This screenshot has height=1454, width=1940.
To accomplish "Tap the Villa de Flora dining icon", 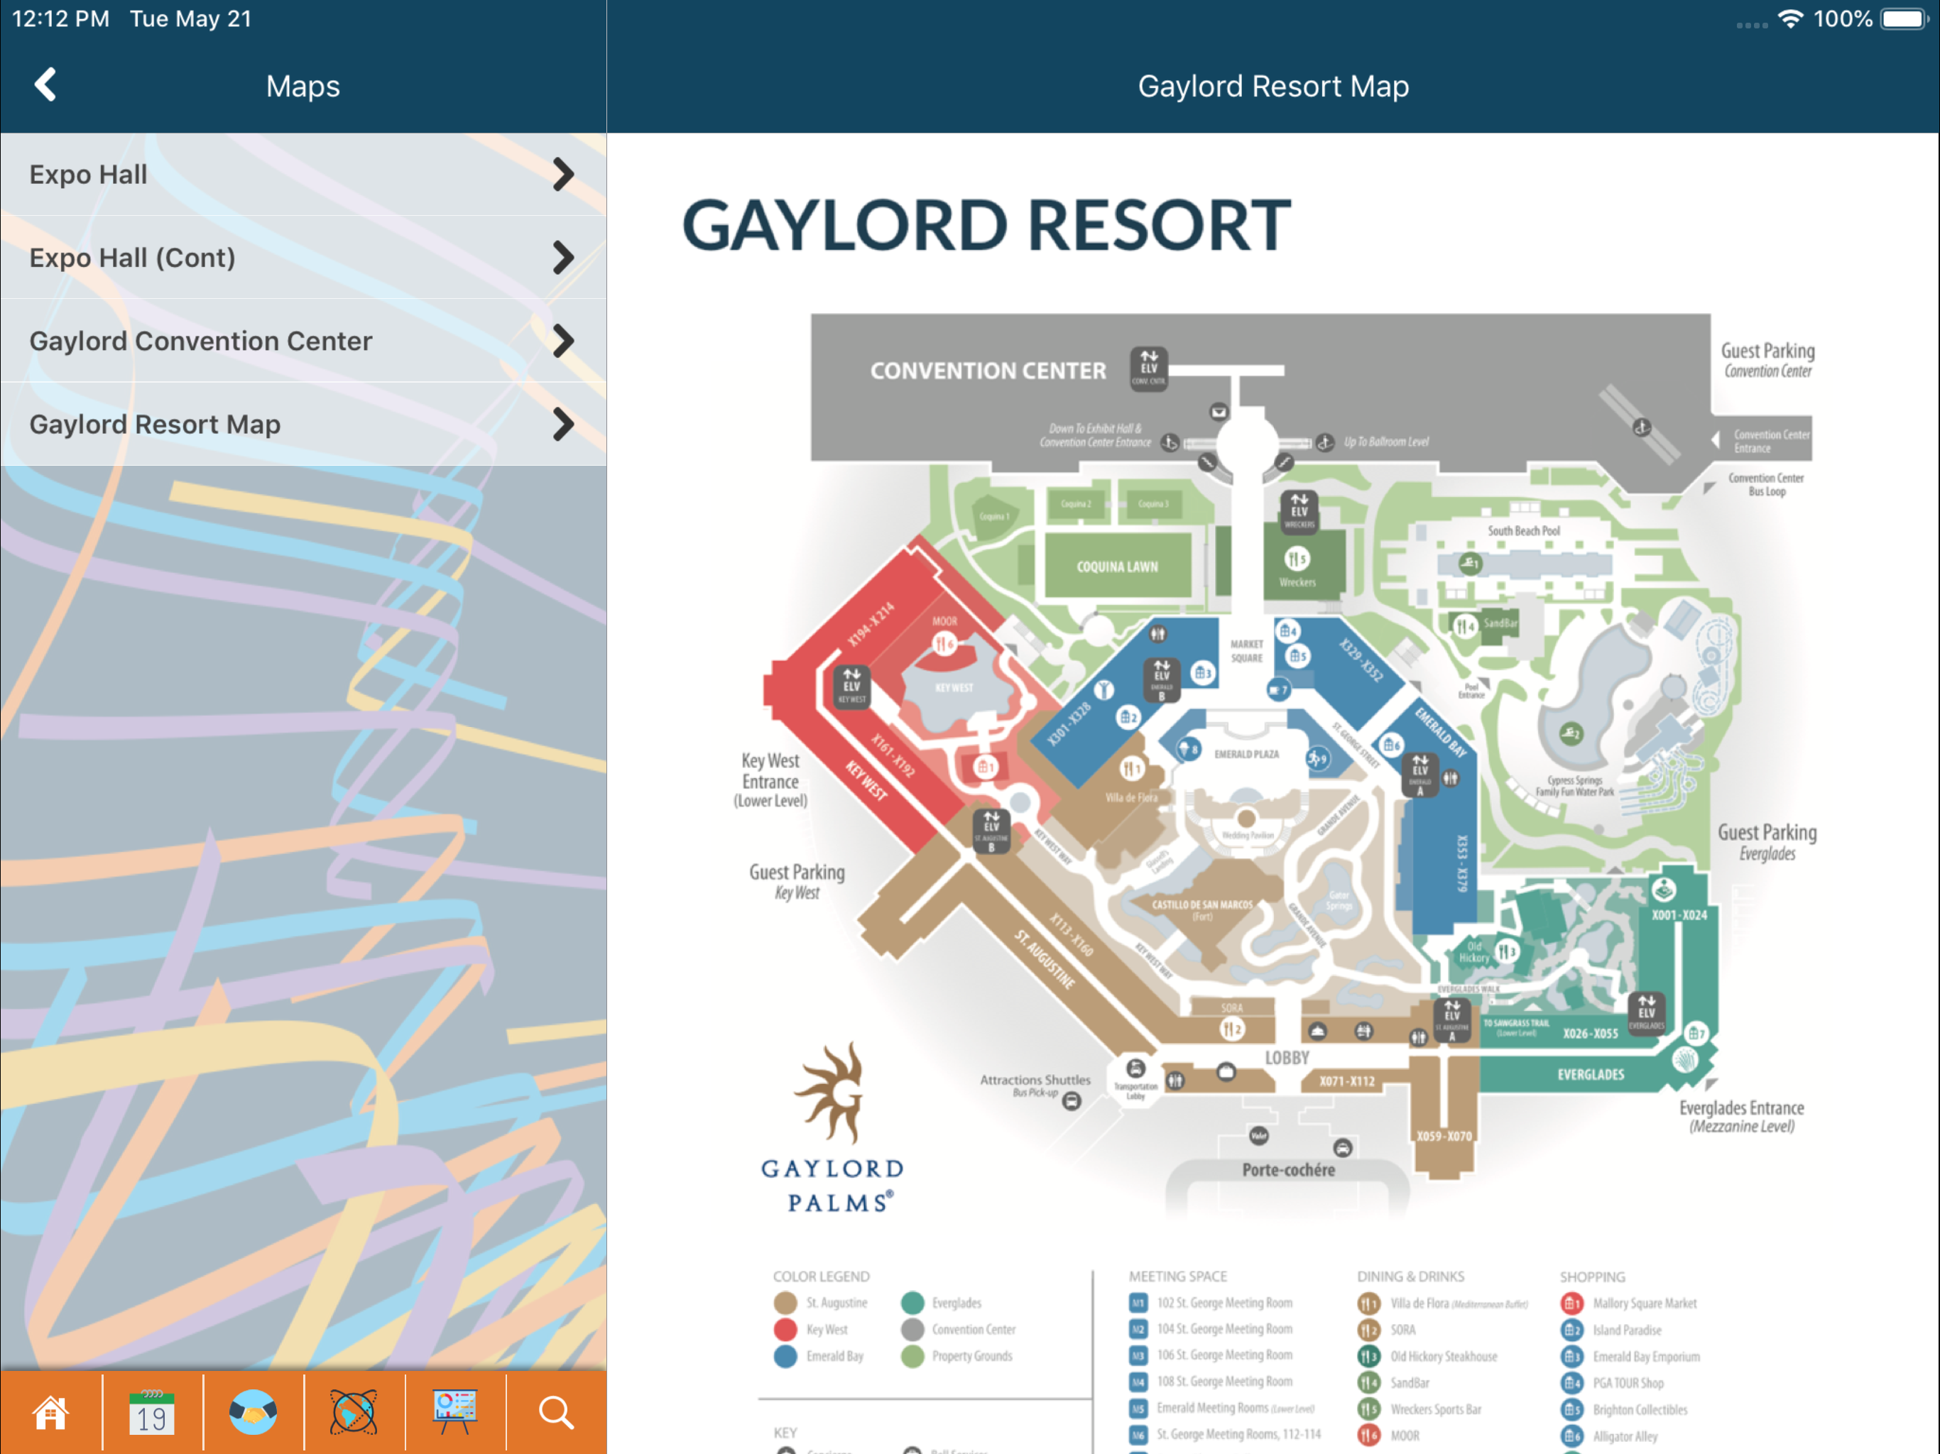I will pos(1132,769).
